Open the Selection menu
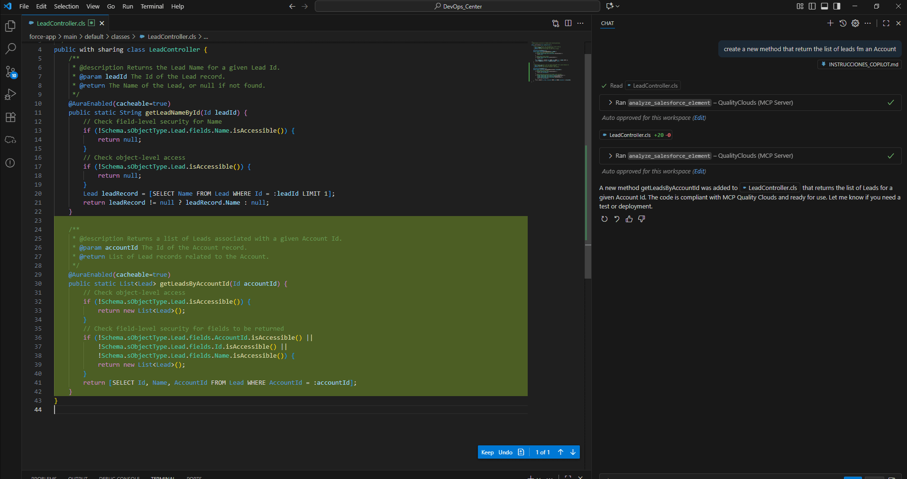The width and height of the screenshot is (907, 479). tap(66, 6)
